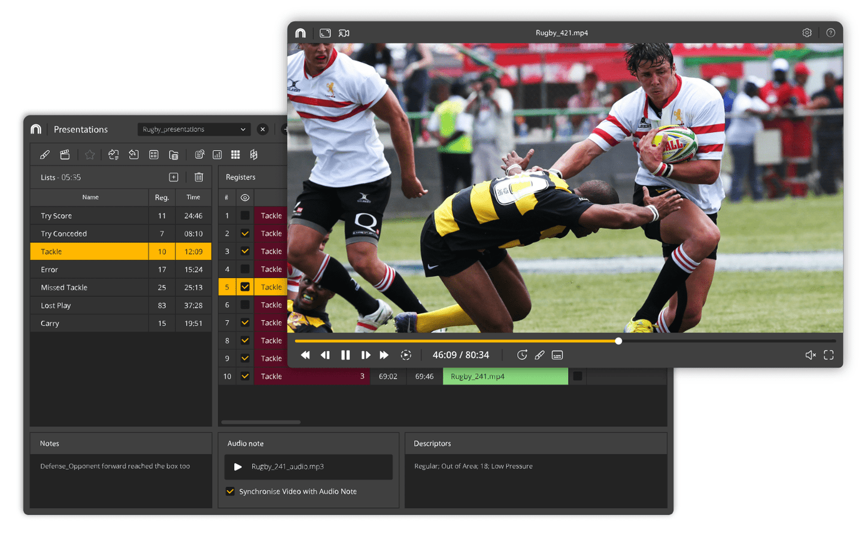Pause the video playback

point(345,355)
